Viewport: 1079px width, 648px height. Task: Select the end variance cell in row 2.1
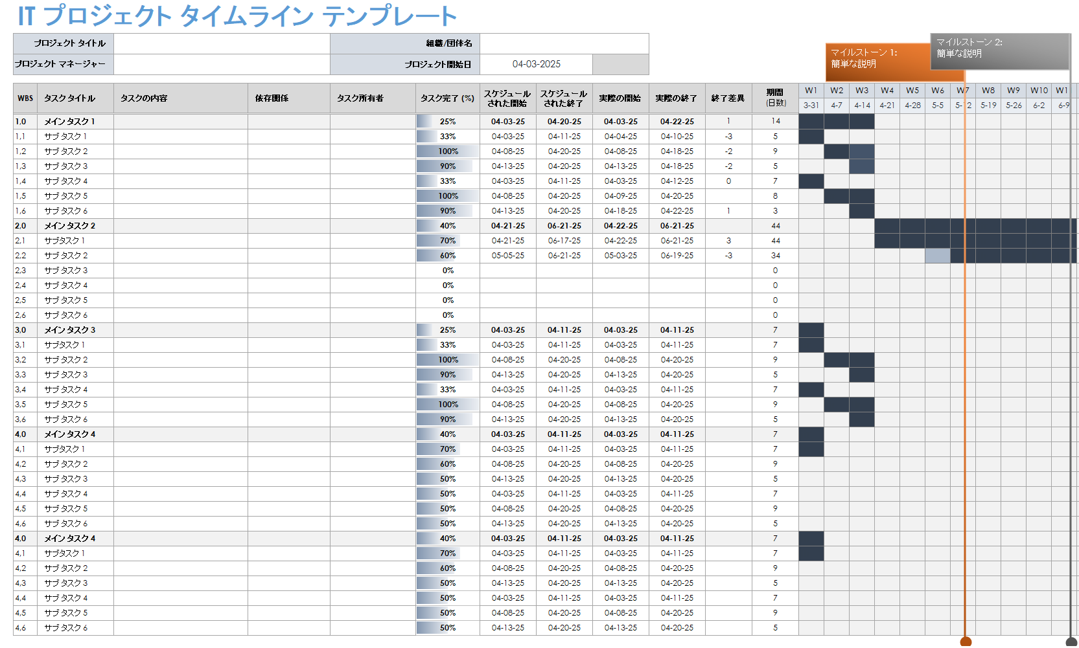[x=728, y=240]
